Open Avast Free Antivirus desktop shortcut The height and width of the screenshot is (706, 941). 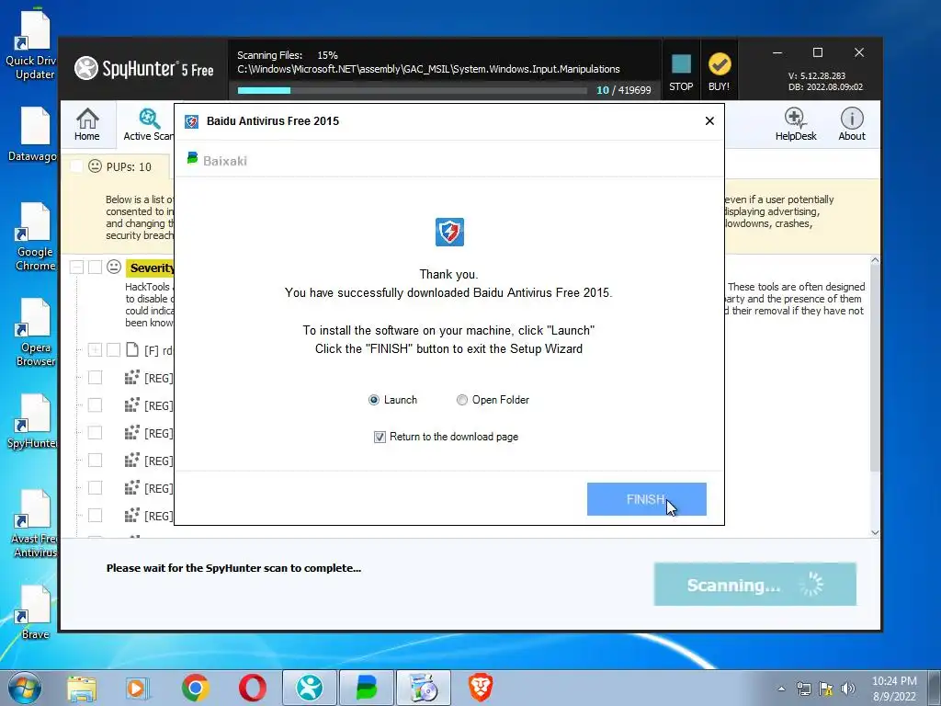pos(34,523)
